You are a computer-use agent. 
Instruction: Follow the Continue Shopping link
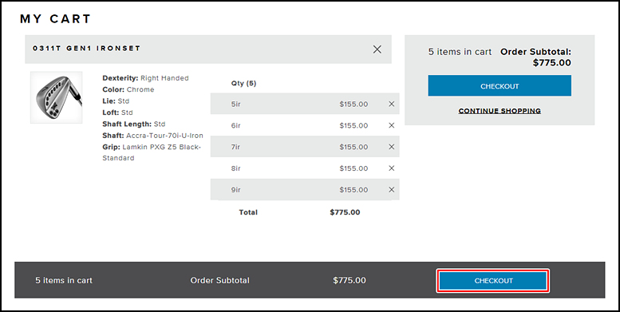click(500, 111)
